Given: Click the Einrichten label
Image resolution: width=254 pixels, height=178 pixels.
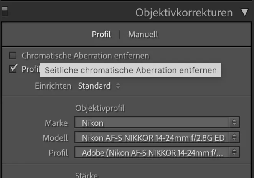Looking at the screenshot, I should 53,86.
